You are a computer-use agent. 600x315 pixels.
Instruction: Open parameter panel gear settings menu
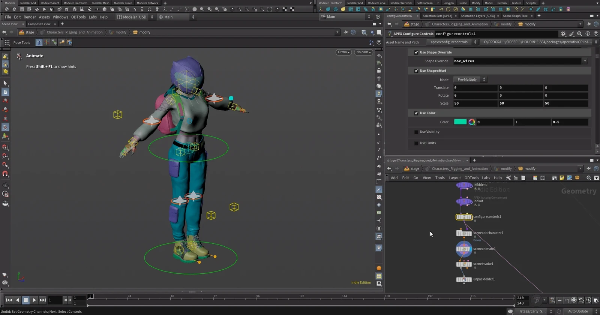[563, 34]
